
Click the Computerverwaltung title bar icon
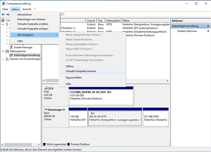point(4,3)
